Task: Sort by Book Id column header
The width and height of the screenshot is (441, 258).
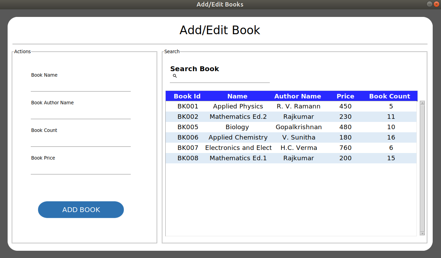Action: [187, 96]
